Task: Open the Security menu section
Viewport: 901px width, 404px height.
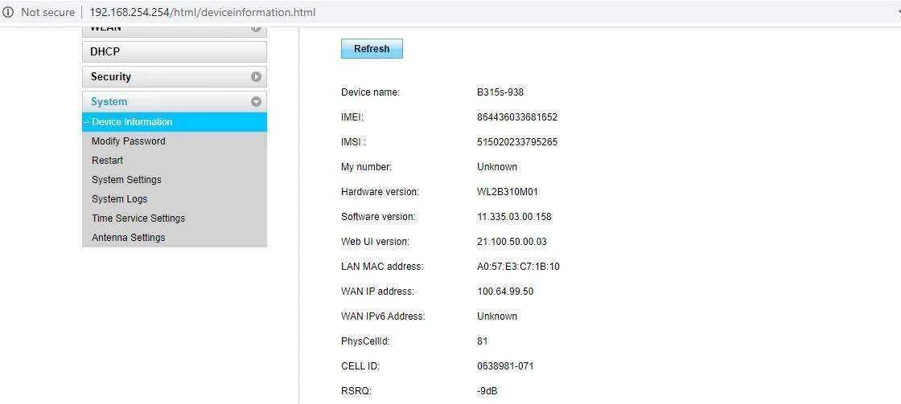Action: tap(175, 77)
